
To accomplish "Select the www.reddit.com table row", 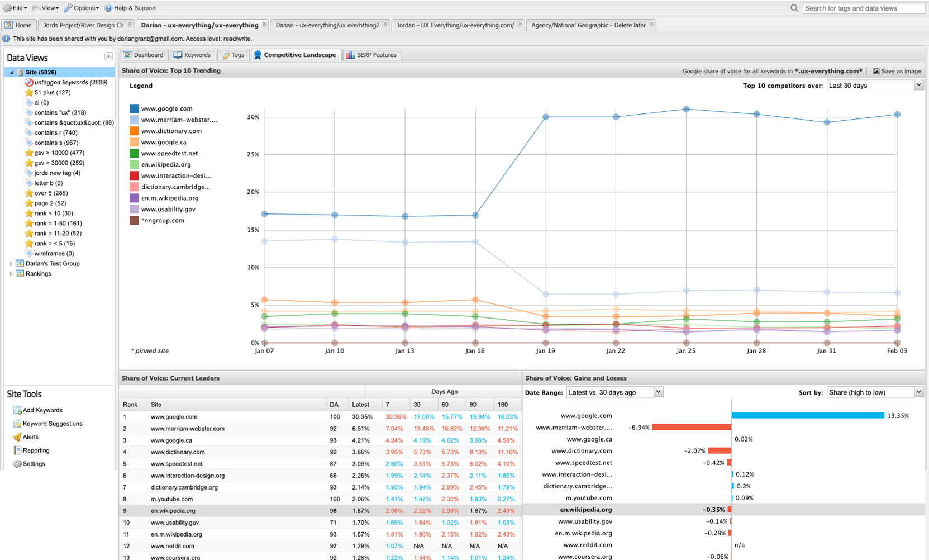I will coord(321,546).
